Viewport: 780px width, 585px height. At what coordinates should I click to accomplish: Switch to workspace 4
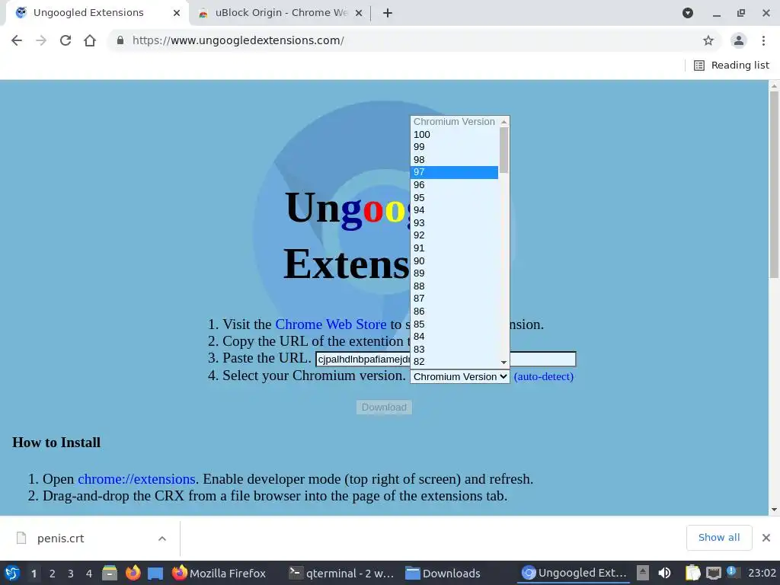89,574
